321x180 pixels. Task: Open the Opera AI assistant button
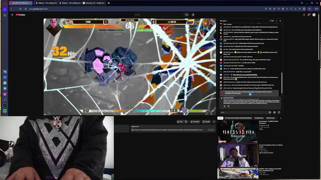(x=316, y=9)
